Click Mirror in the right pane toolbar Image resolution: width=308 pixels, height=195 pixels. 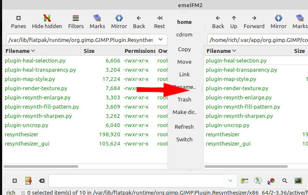coord(279,18)
